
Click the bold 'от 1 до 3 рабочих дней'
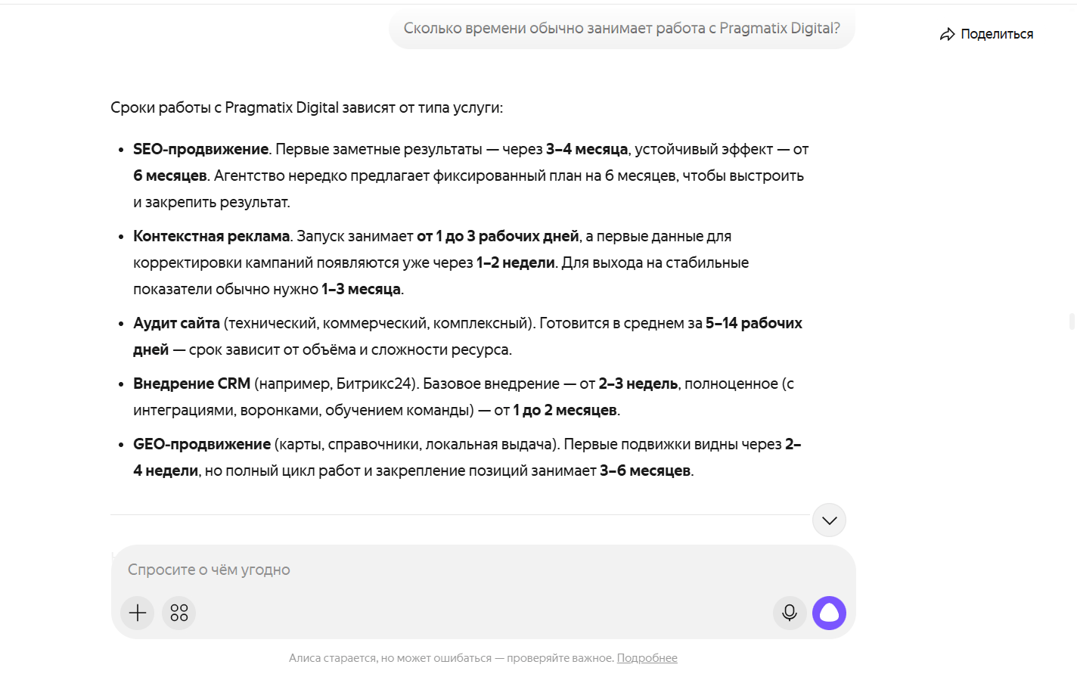coord(498,236)
